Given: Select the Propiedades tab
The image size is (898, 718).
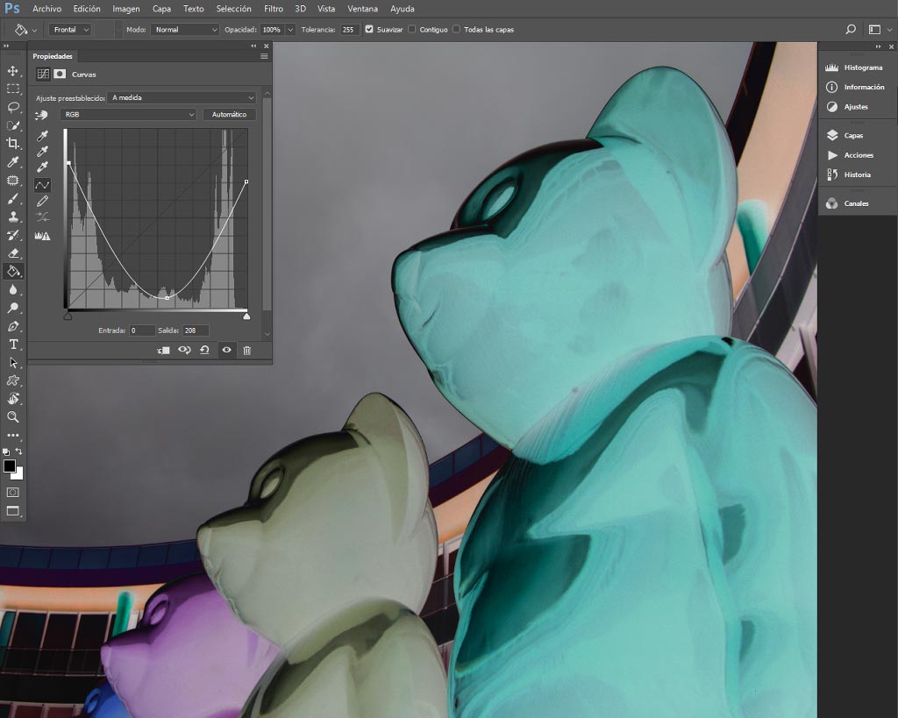Looking at the screenshot, I should pyautogui.click(x=53, y=56).
